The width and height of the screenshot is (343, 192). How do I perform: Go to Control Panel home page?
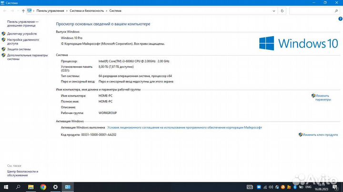23,24
